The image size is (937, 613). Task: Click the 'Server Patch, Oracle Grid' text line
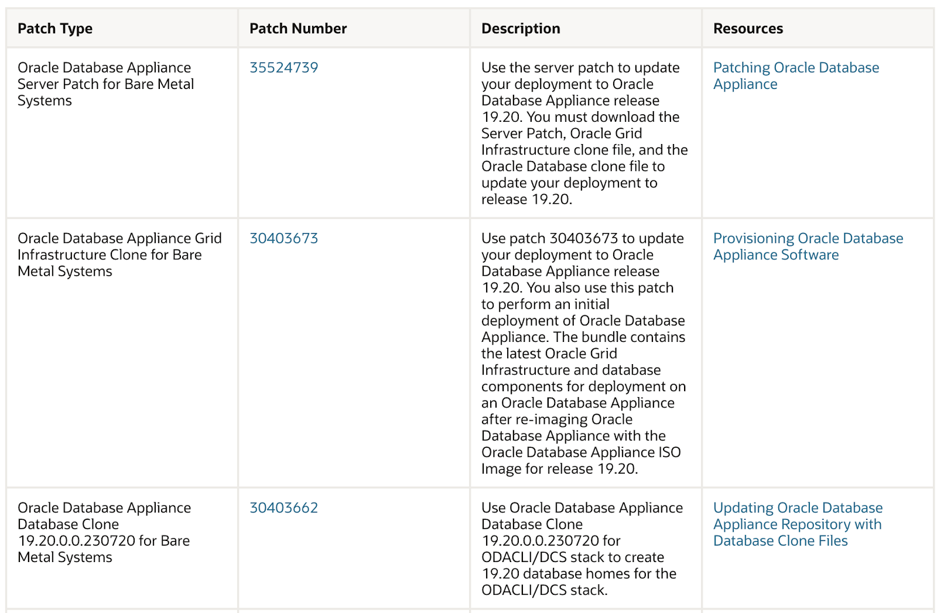(561, 133)
